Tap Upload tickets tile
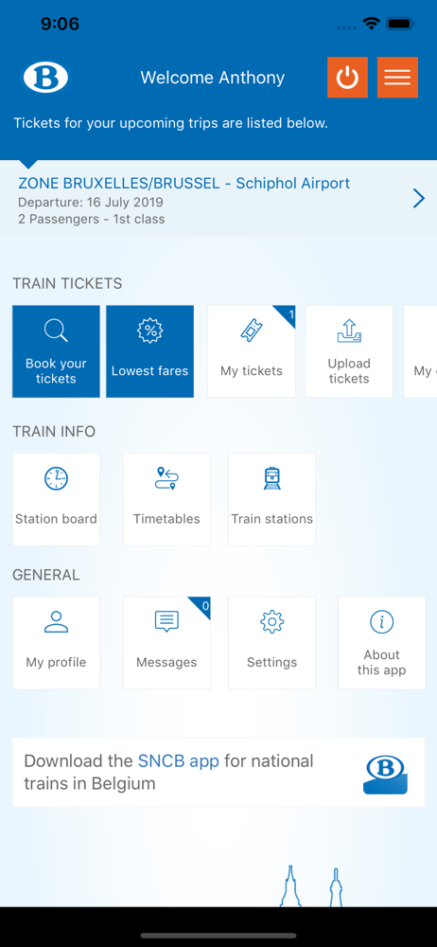The width and height of the screenshot is (437, 947). coord(349,351)
